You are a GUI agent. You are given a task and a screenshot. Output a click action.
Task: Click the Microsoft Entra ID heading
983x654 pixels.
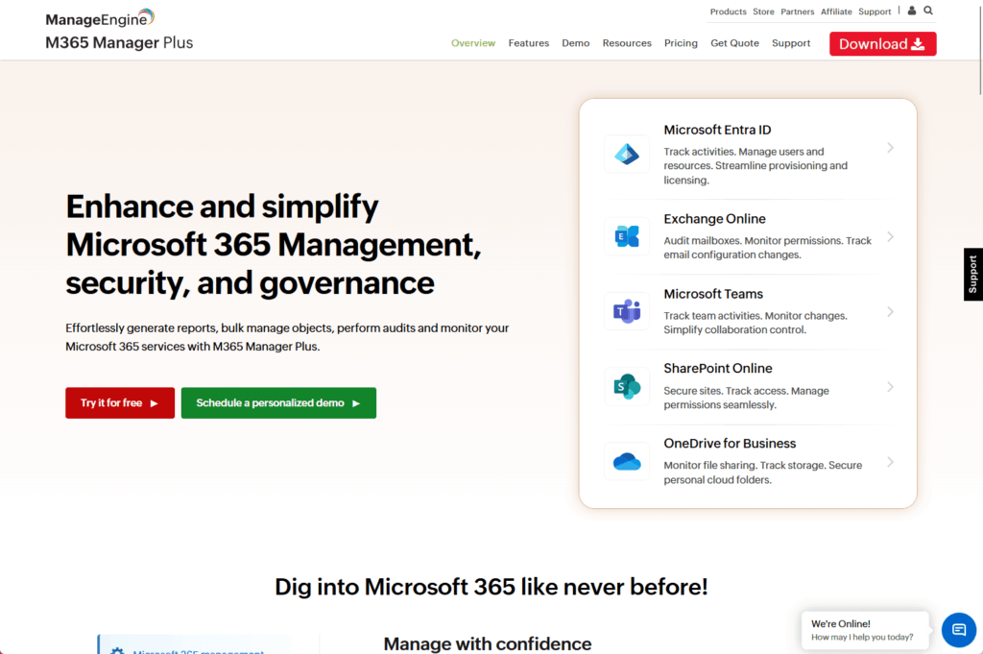(717, 130)
